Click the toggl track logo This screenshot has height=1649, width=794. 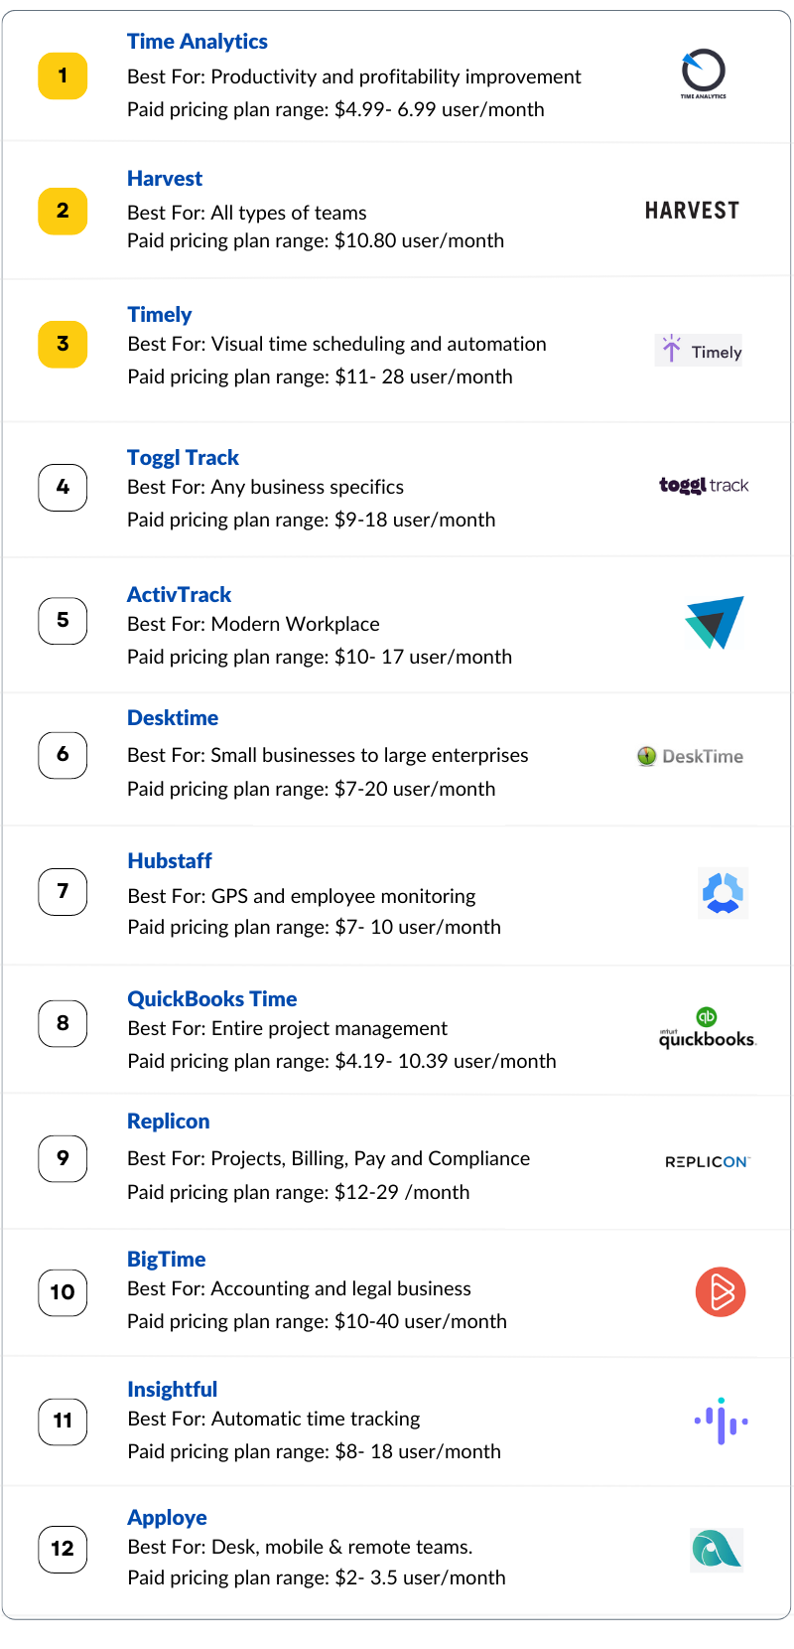[x=704, y=485]
